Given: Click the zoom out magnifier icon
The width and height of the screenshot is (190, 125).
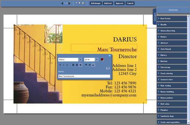Looking at the screenshot, I should pos(77,3).
